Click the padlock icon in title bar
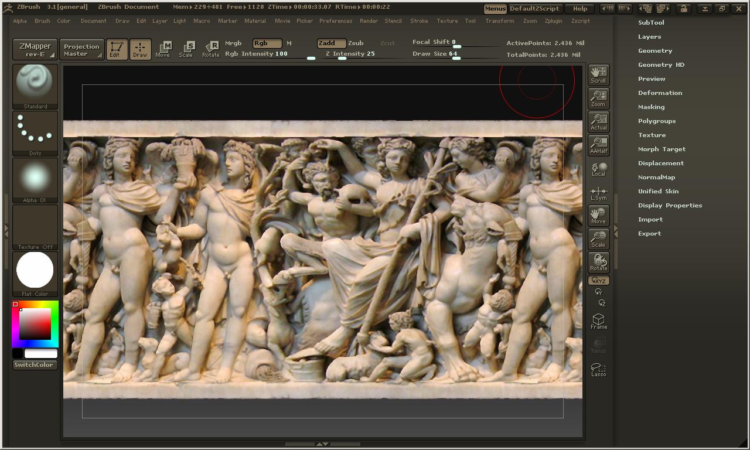This screenshot has height=450, width=750. pyautogui.click(x=683, y=9)
